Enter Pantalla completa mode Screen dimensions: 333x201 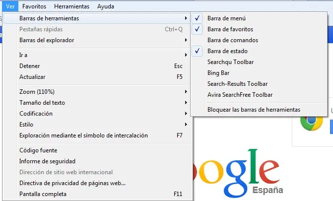97,194
